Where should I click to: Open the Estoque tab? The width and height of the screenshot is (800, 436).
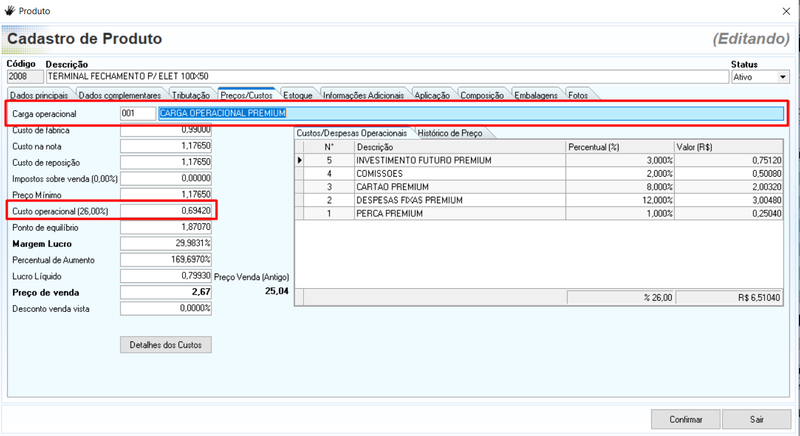297,95
